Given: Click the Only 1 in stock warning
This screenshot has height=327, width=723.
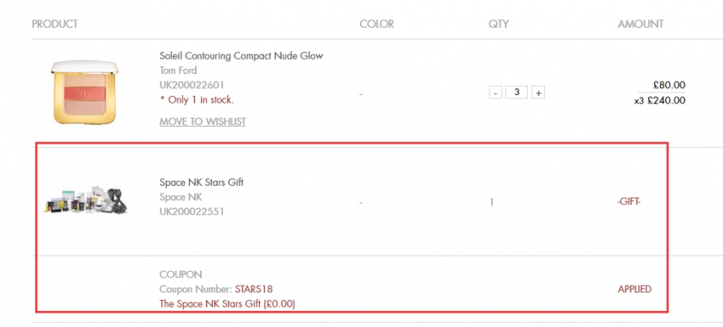Looking at the screenshot, I should pyautogui.click(x=197, y=100).
